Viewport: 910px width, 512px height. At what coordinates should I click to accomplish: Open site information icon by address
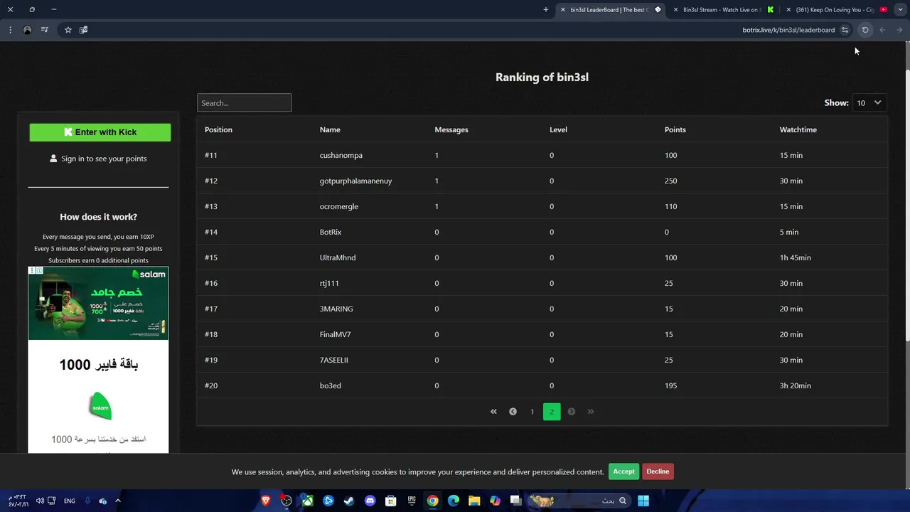tap(845, 30)
